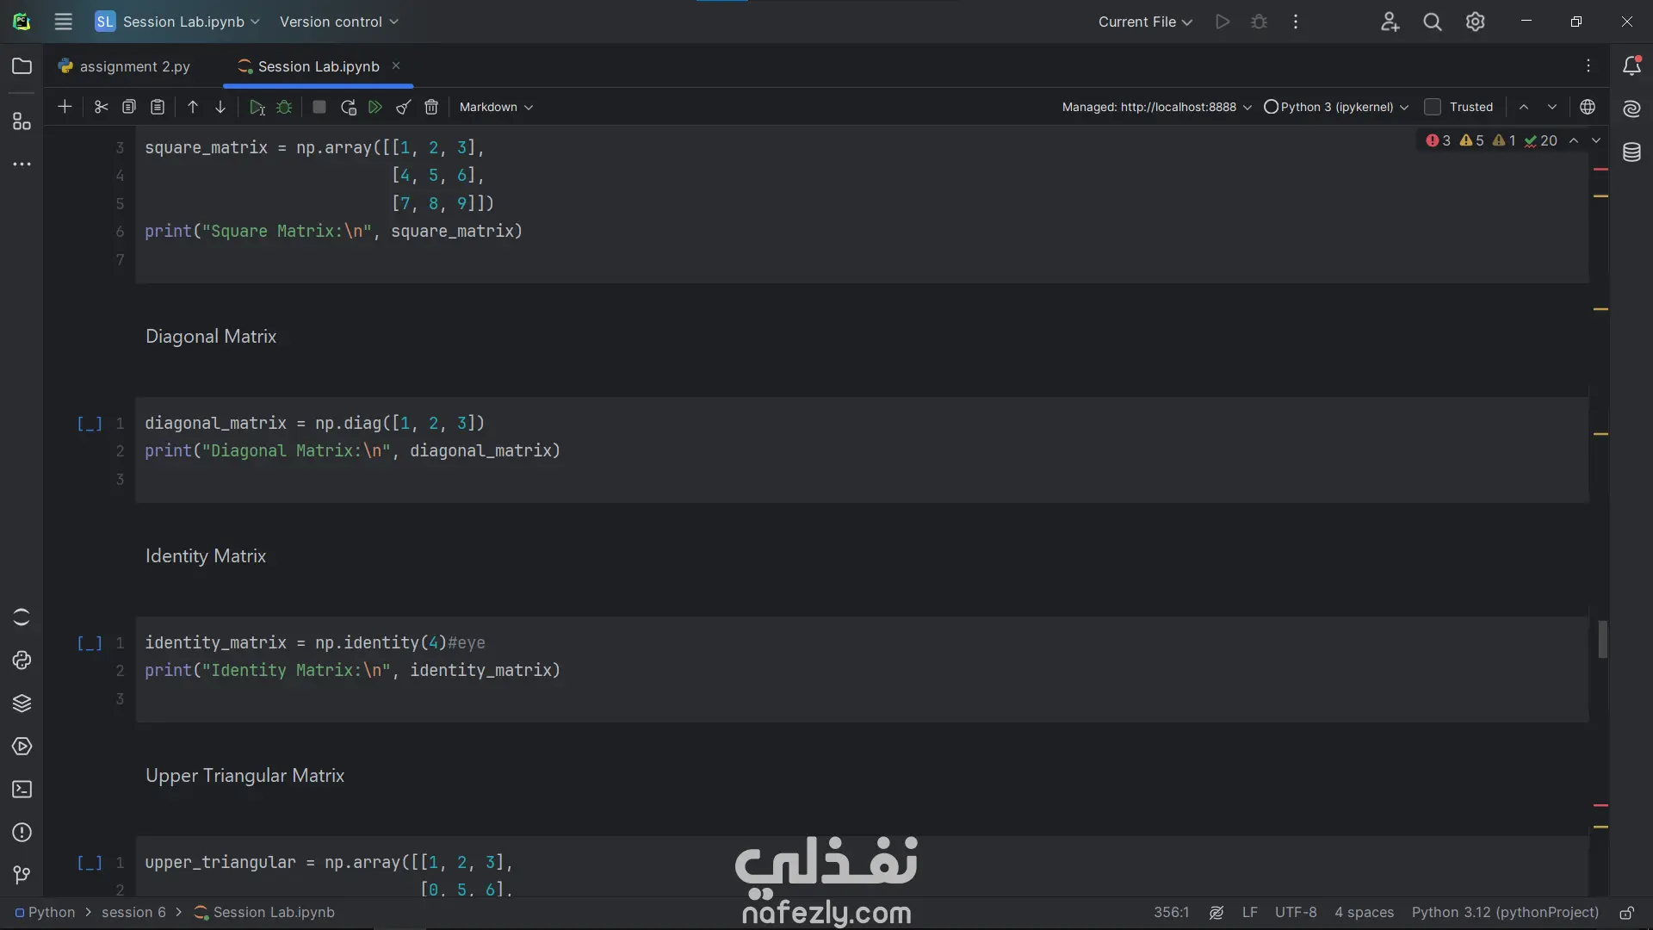Open the Version control menu
This screenshot has height=930, width=1653.
338,22
